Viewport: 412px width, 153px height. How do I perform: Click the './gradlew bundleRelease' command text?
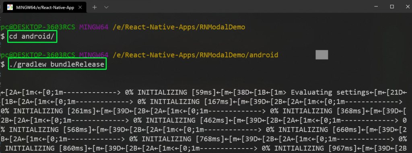click(x=57, y=64)
